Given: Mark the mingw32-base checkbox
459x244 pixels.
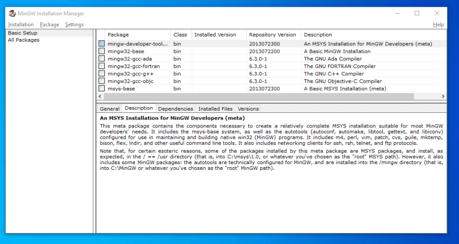Looking at the screenshot, I should pyautogui.click(x=102, y=51).
